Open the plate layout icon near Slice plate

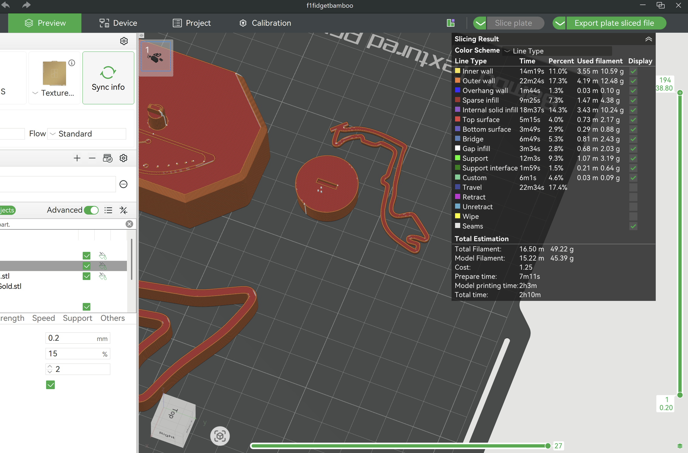tap(451, 23)
